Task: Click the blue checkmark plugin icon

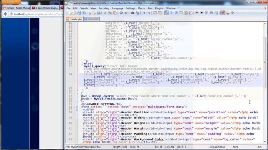Action: click(x=232, y=13)
